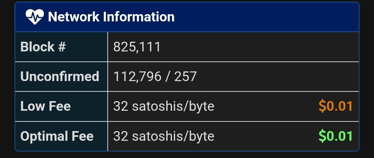Click the orange $0.01 low fee price
Viewport: 374px width, 158px height.
(x=336, y=106)
